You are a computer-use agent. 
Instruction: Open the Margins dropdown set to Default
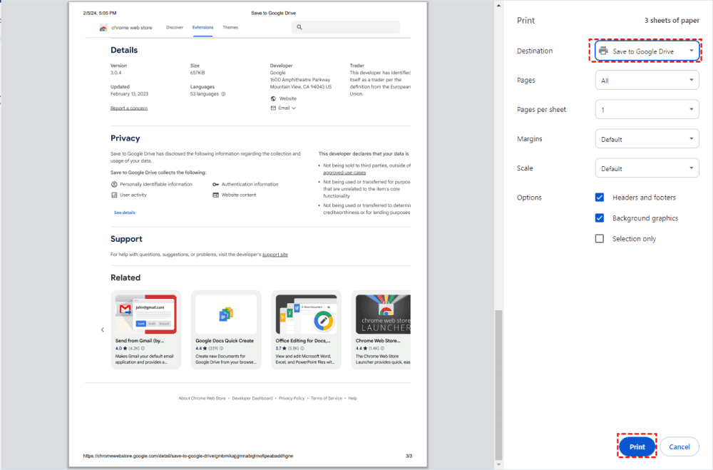click(647, 139)
